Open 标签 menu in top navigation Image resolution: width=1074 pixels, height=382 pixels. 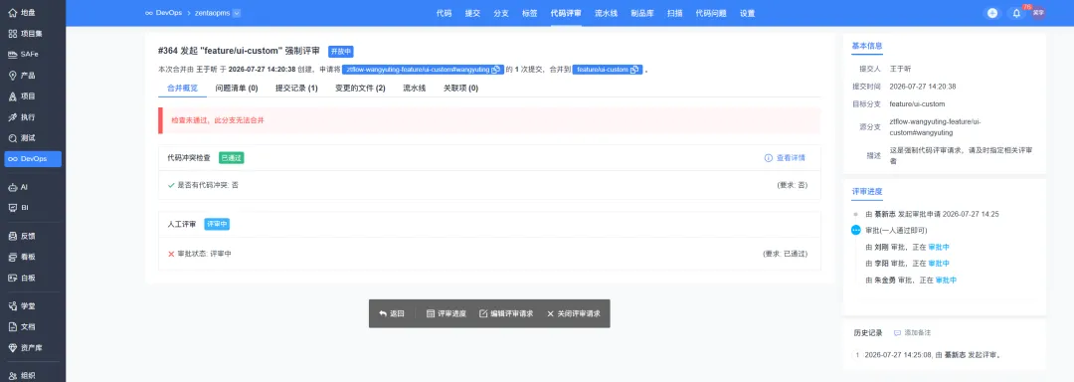point(529,13)
